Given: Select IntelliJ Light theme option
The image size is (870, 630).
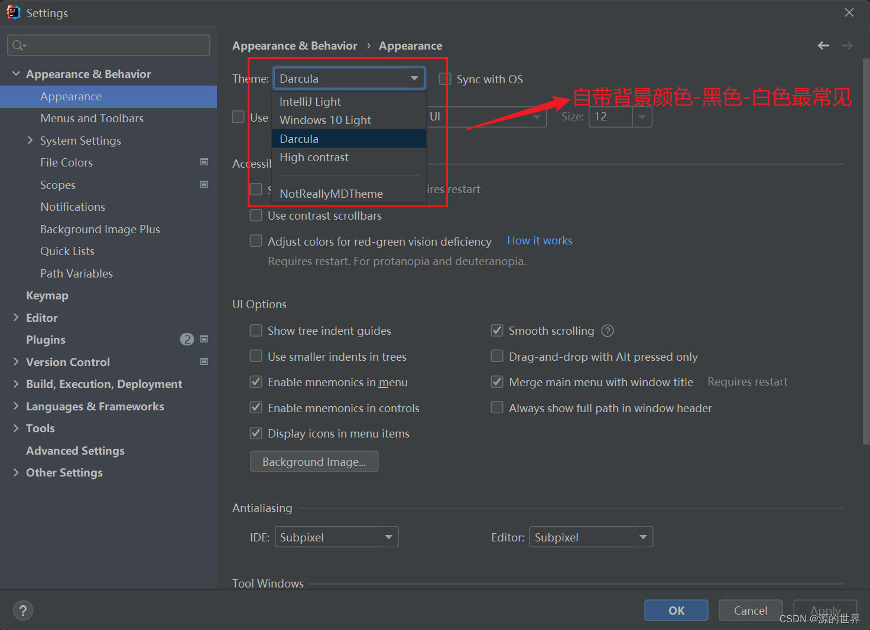Looking at the screenshot, I should click(x=349, y=102).
